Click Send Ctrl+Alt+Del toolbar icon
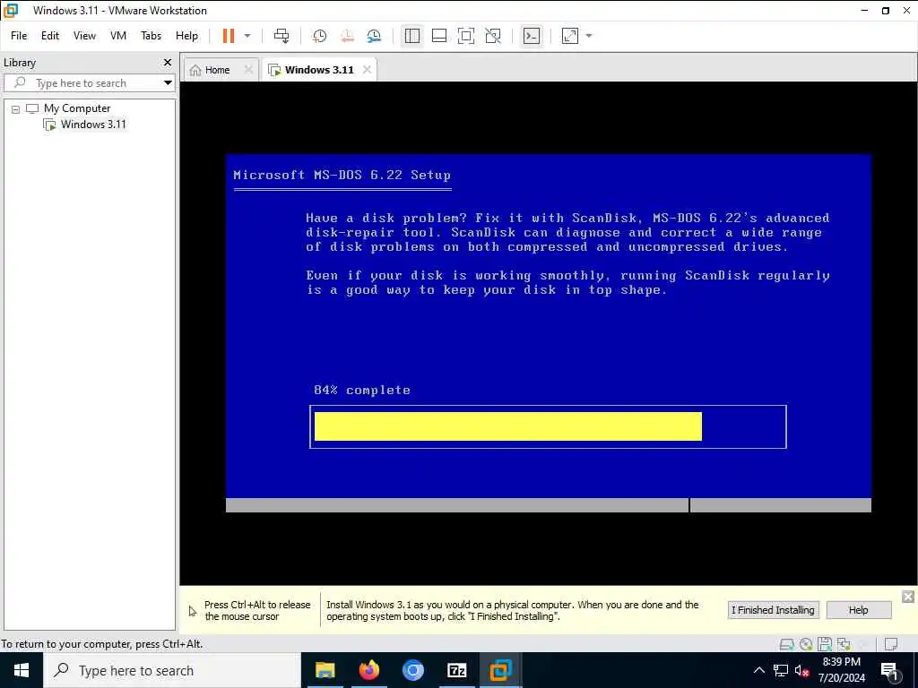This screenshot has height=688, width=918. click(281, 36)
